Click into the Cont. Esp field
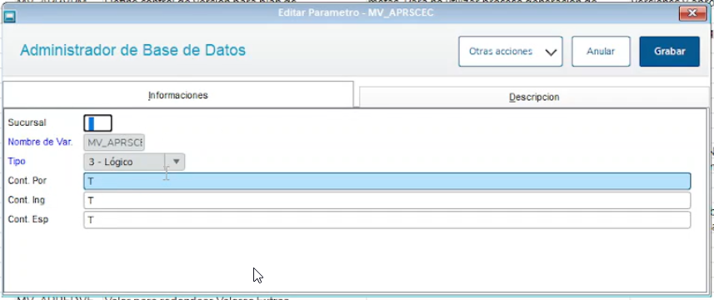The image size is (714, 300). pyautogui.click(x=387, y=220)
